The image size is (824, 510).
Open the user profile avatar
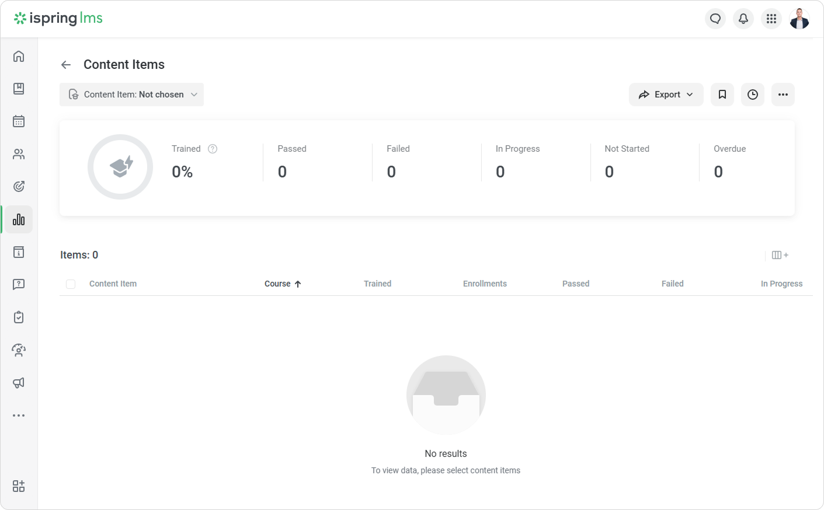tap(799, 19)
